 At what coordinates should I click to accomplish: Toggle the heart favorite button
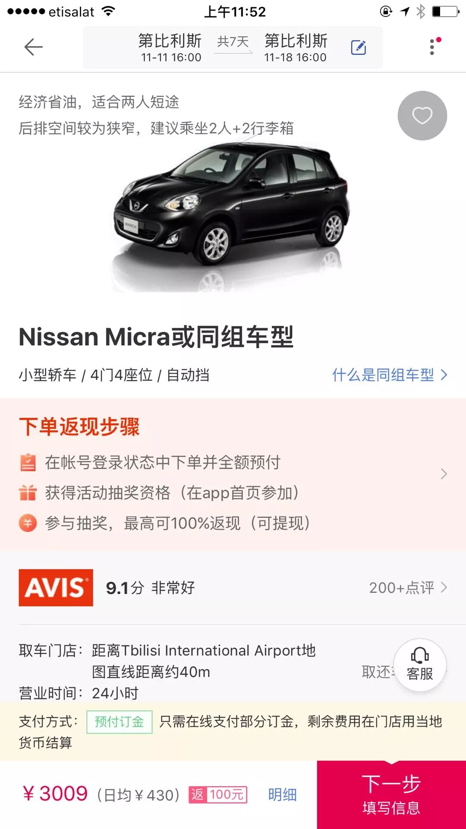[422, 116]
